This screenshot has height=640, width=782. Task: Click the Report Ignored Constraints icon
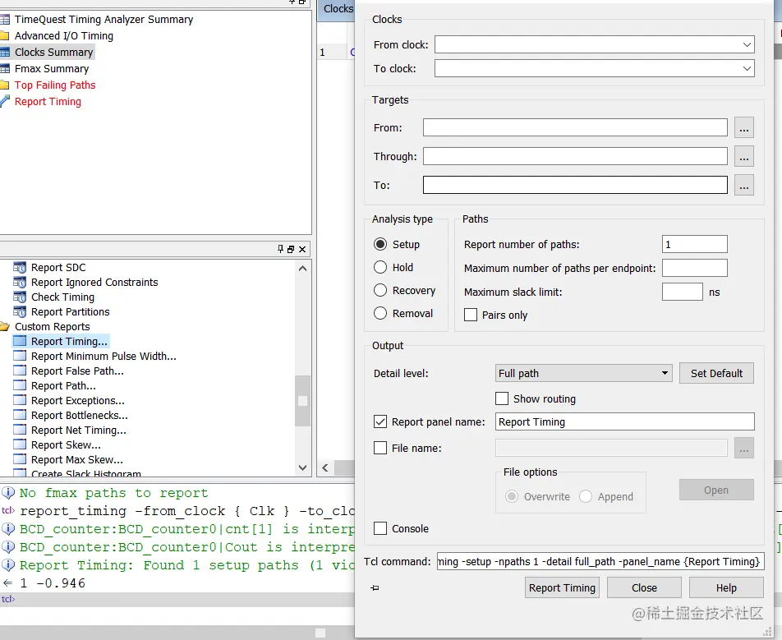20,283
